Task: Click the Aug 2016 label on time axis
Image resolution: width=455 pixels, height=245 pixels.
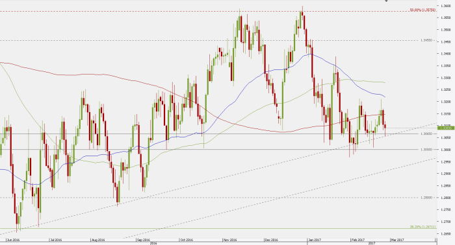Action: pos(97,240)
